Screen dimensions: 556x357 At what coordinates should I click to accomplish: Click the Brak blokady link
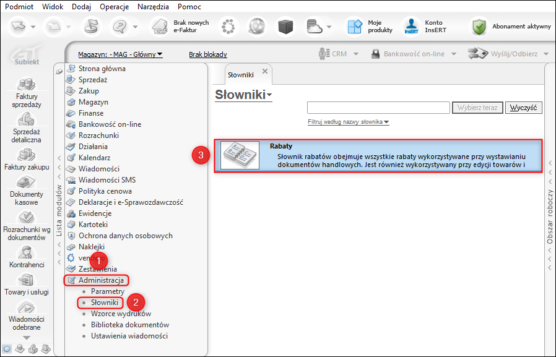[208, 54]
